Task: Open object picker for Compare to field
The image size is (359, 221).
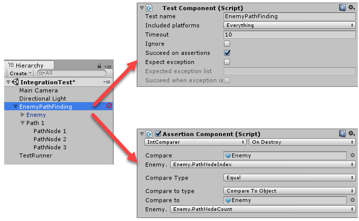Action: 353,200
